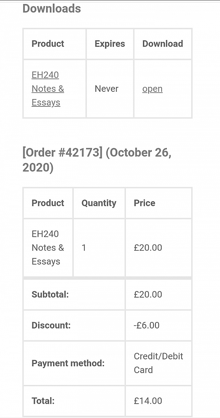Screen dimensions: 220x418
Task: Select the Never expiry cell
Action: tap(107, 89)
